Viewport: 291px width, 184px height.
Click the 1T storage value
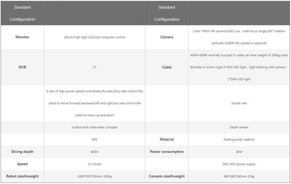(x=94, y=67)
